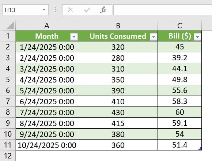This screenshot has width=212, height=161.
Task: Click the Enter checkmark icon in formula bar
Action: [x=87, y=10]
